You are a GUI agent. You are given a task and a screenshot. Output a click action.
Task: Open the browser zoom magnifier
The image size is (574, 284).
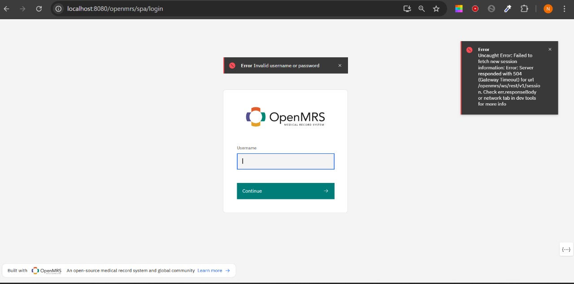[x=422, y=8]
